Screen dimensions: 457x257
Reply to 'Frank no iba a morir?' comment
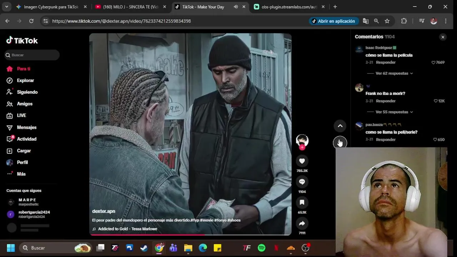click(x=386, y=101)
